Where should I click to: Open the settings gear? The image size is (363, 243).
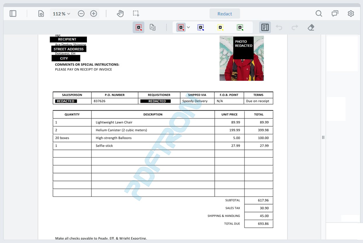351,13
